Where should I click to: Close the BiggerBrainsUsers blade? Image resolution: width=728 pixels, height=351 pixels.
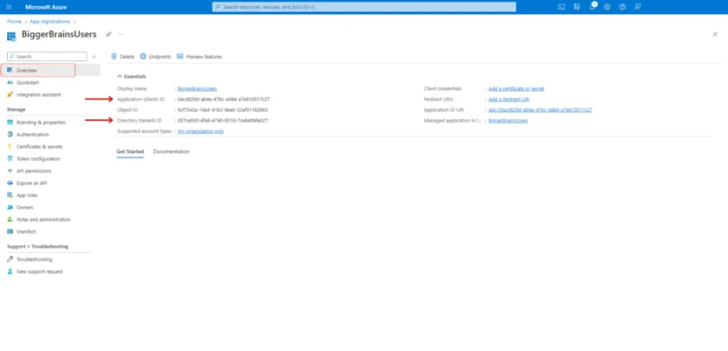pos(715,34)
